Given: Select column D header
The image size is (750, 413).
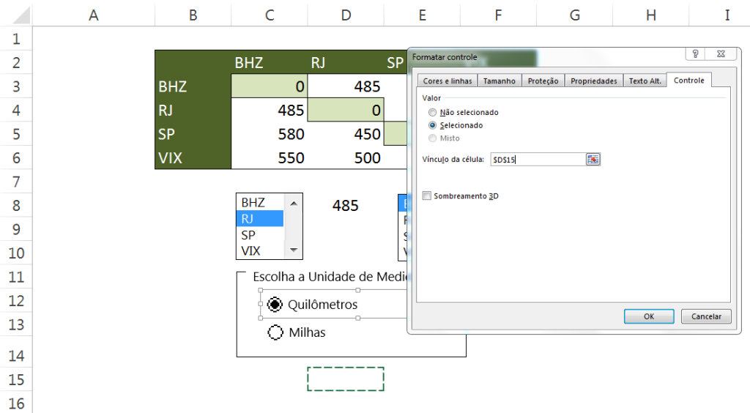Looking at the screenshot, I should (346, 15).
